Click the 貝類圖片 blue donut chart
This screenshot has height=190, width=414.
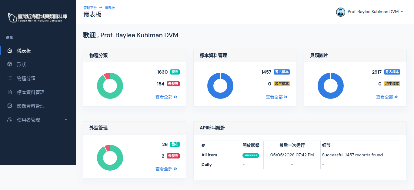pyautogui.click(x=331, y=86)
